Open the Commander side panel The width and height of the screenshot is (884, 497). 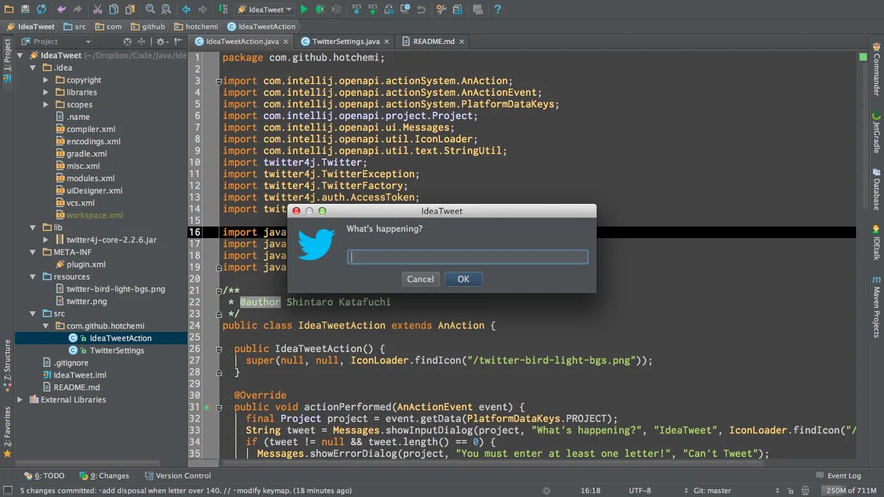click(x=877, y=69)
